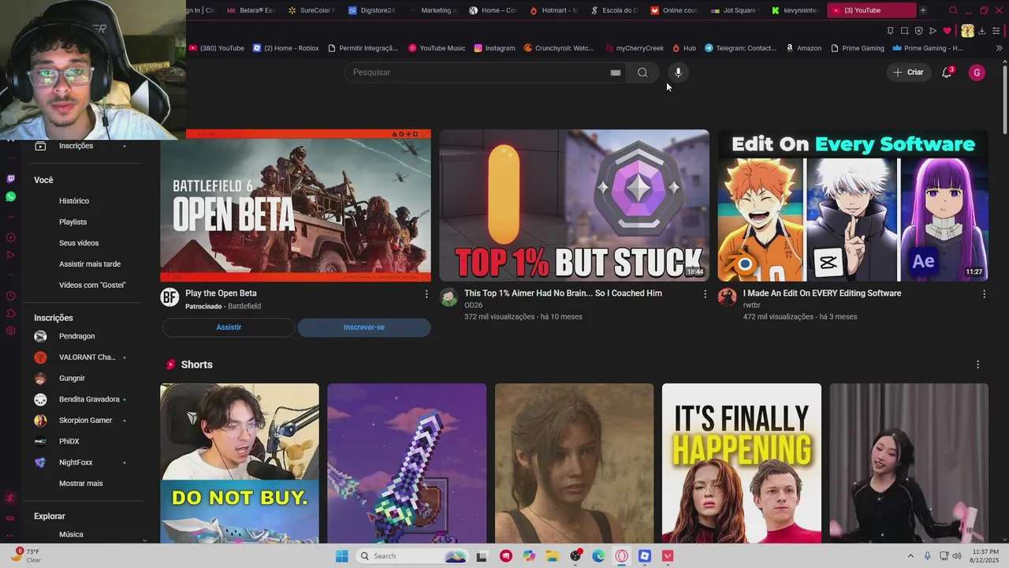This screenshot has width=1009, height=568.
Task: Open sidebar history clock icon
Action: click(10, 296)
